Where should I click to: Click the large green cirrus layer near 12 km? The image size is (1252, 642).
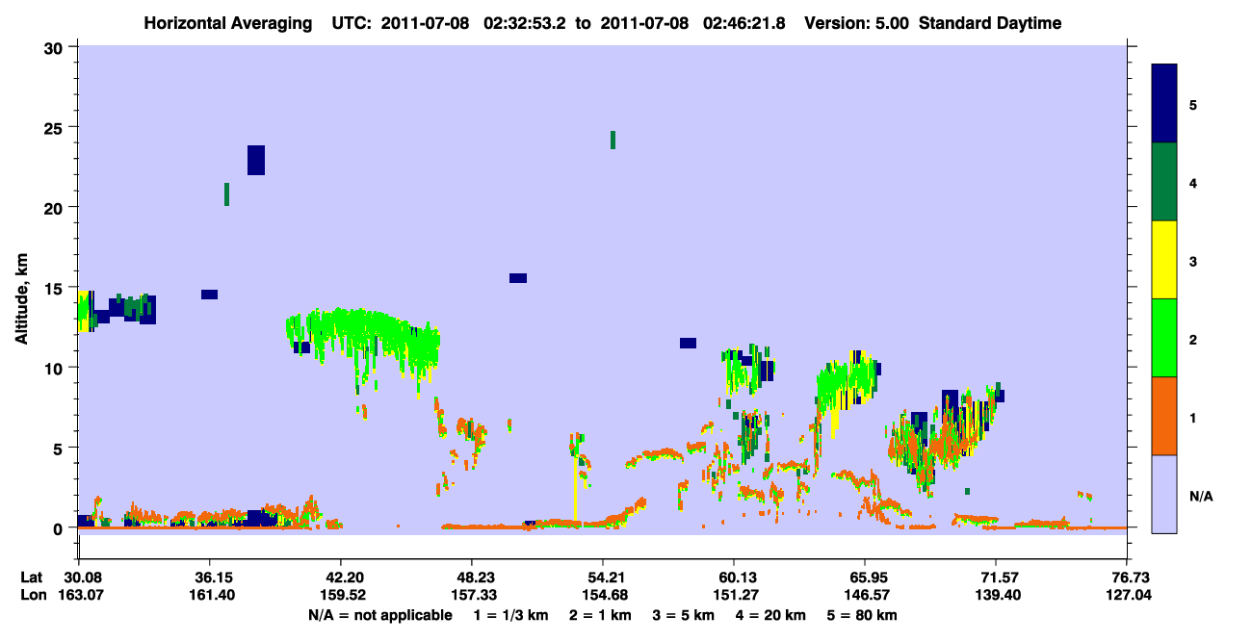coord(366,337)
